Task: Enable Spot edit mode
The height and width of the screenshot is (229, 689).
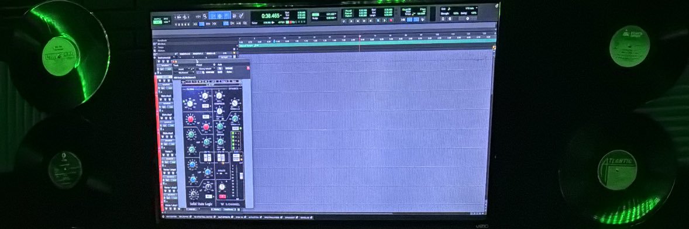Action: 166,19
